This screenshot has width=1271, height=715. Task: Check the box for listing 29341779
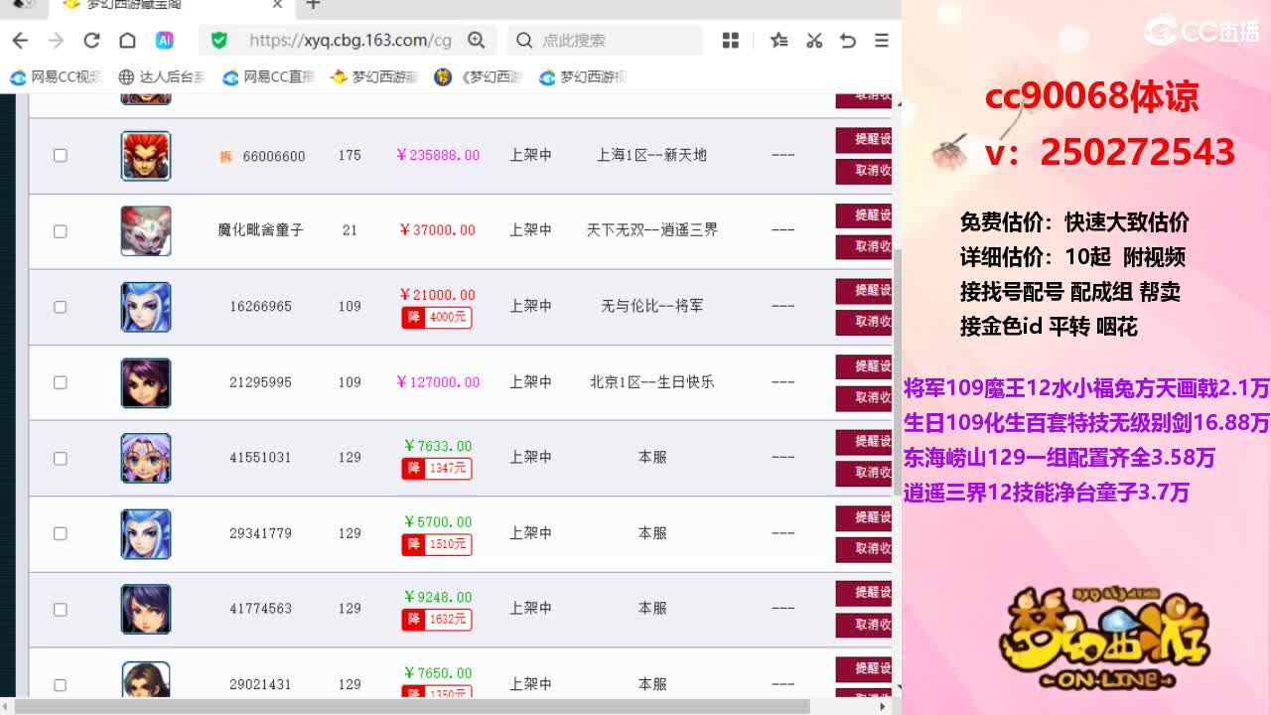60,533
